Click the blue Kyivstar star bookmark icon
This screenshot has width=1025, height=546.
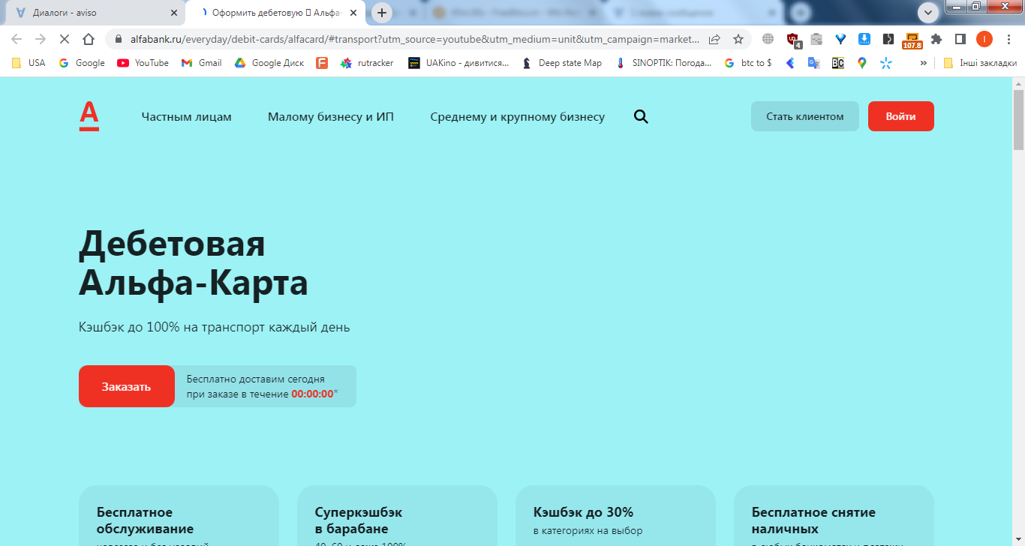(886, 63)
